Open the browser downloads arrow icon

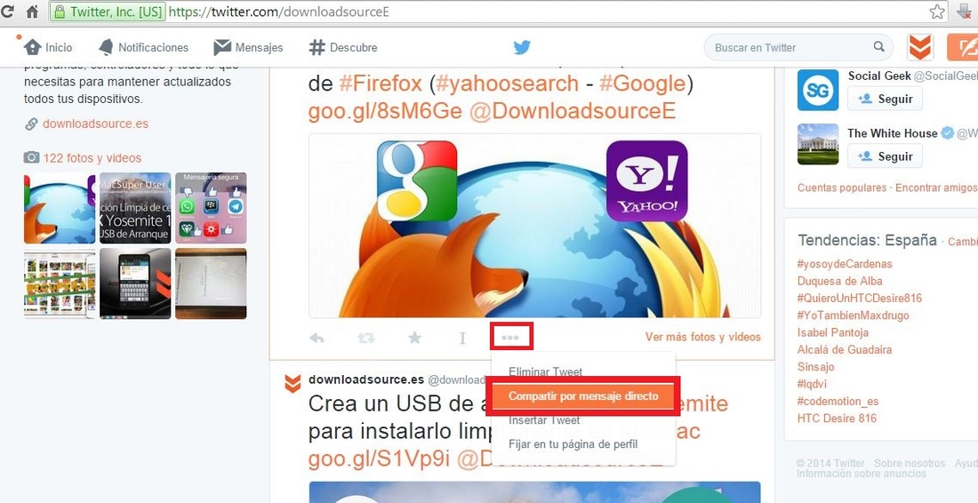click(x=966, y=11)
